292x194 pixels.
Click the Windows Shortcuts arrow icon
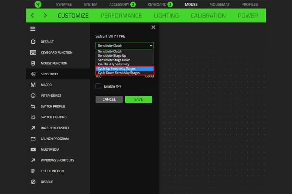click(33, 160)
